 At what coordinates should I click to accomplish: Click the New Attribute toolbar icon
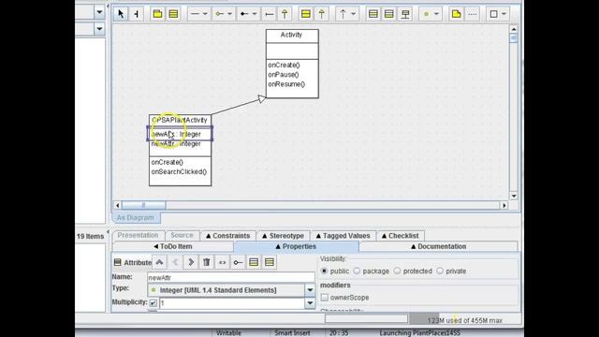click(x=373, y=14)
